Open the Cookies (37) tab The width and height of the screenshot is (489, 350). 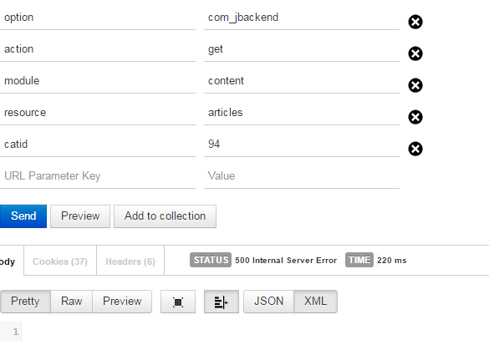click(60, 261)
